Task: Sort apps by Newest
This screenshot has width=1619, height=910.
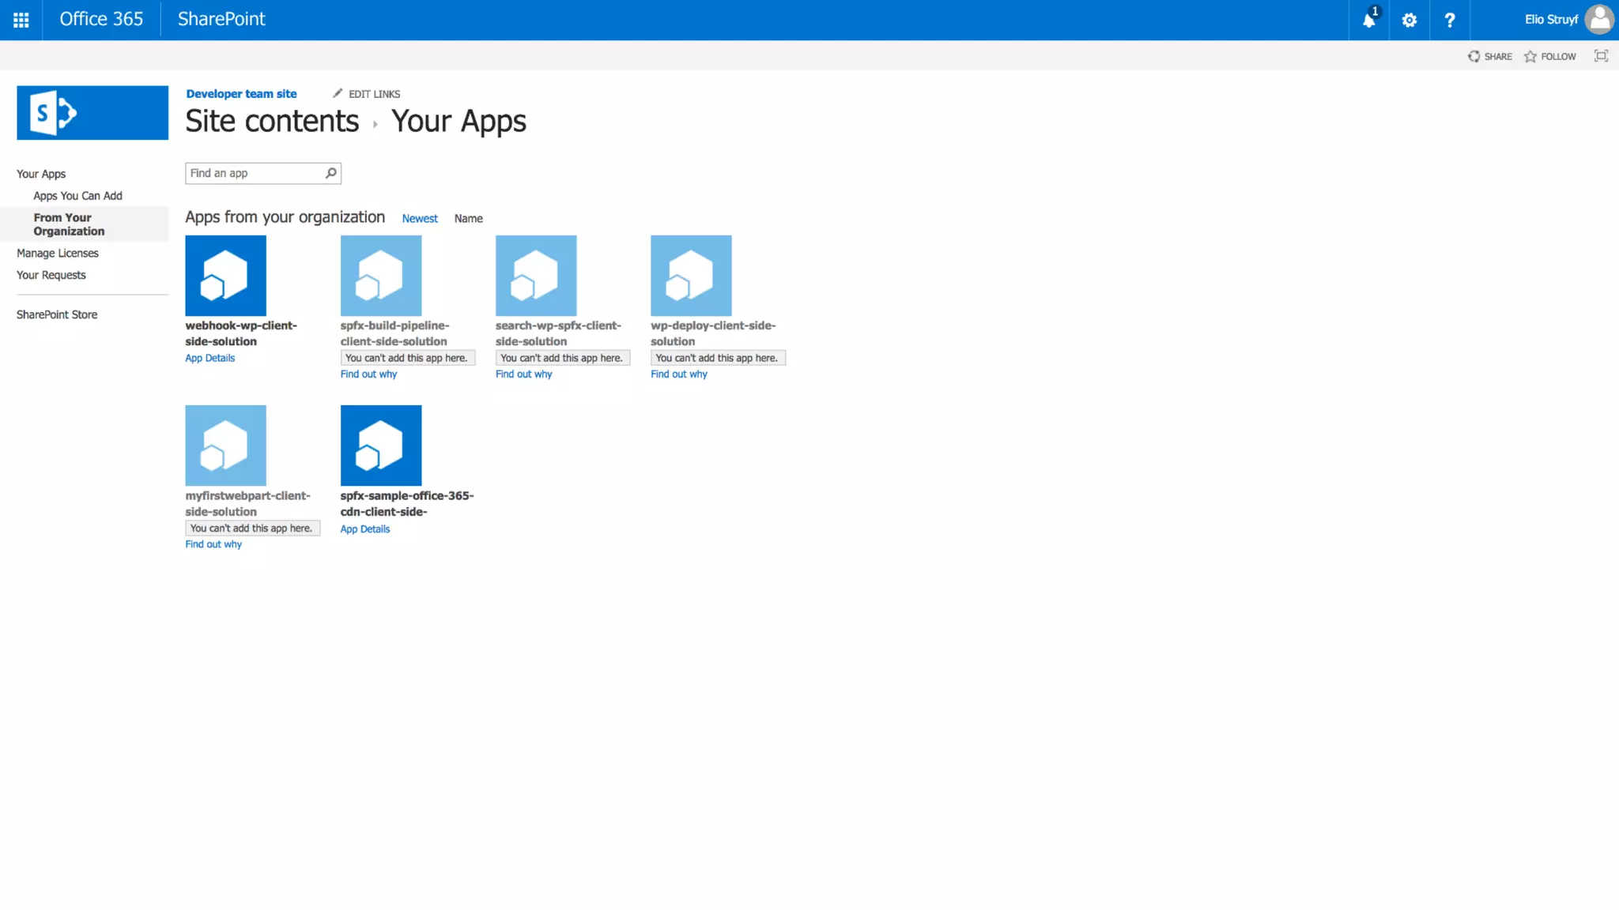Action: [419, 219]
